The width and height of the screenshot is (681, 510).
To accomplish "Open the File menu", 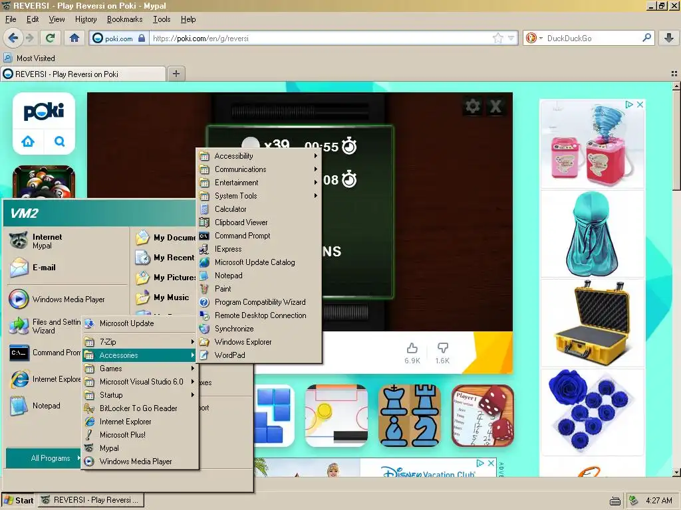I will pyautogui.click(x=11, y=19).
